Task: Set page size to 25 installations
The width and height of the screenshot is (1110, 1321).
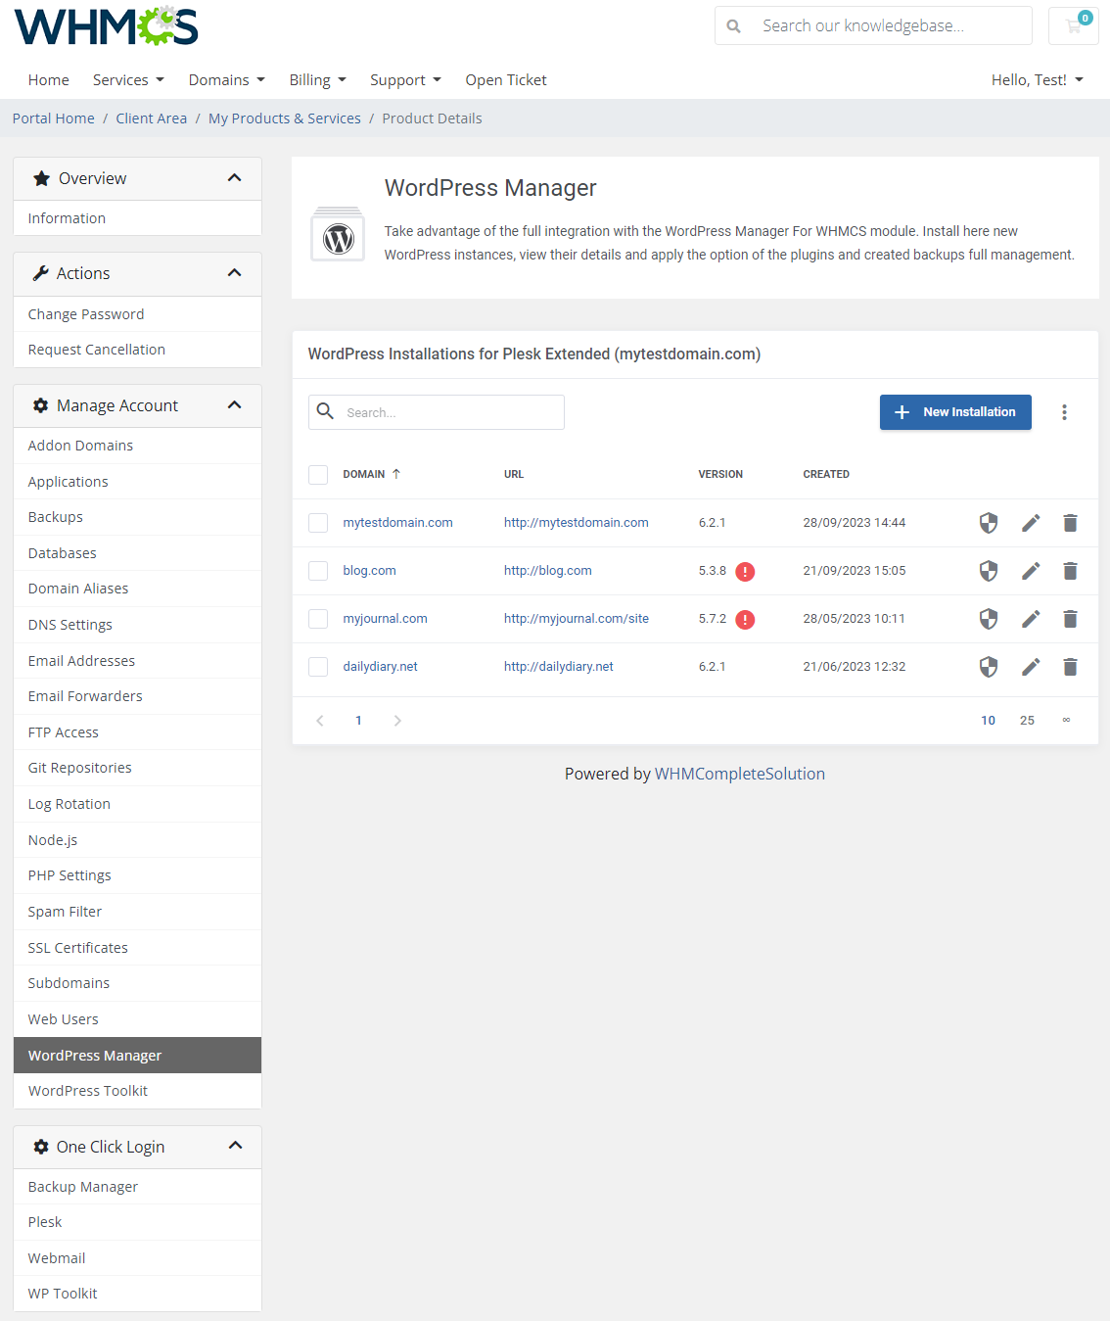Action: (x=1027, y=720)
